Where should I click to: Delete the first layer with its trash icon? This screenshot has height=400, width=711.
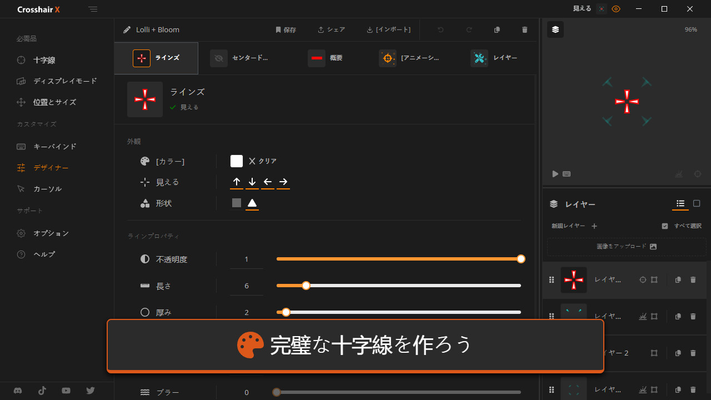tap(693, 280)
